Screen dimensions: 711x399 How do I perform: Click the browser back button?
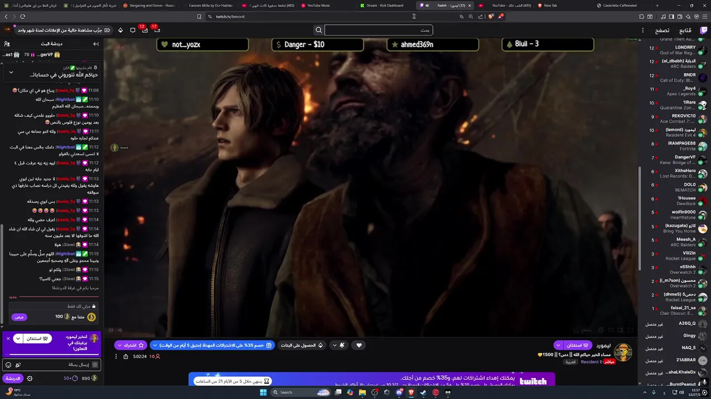pyautogui.click(x=6, y=17)
